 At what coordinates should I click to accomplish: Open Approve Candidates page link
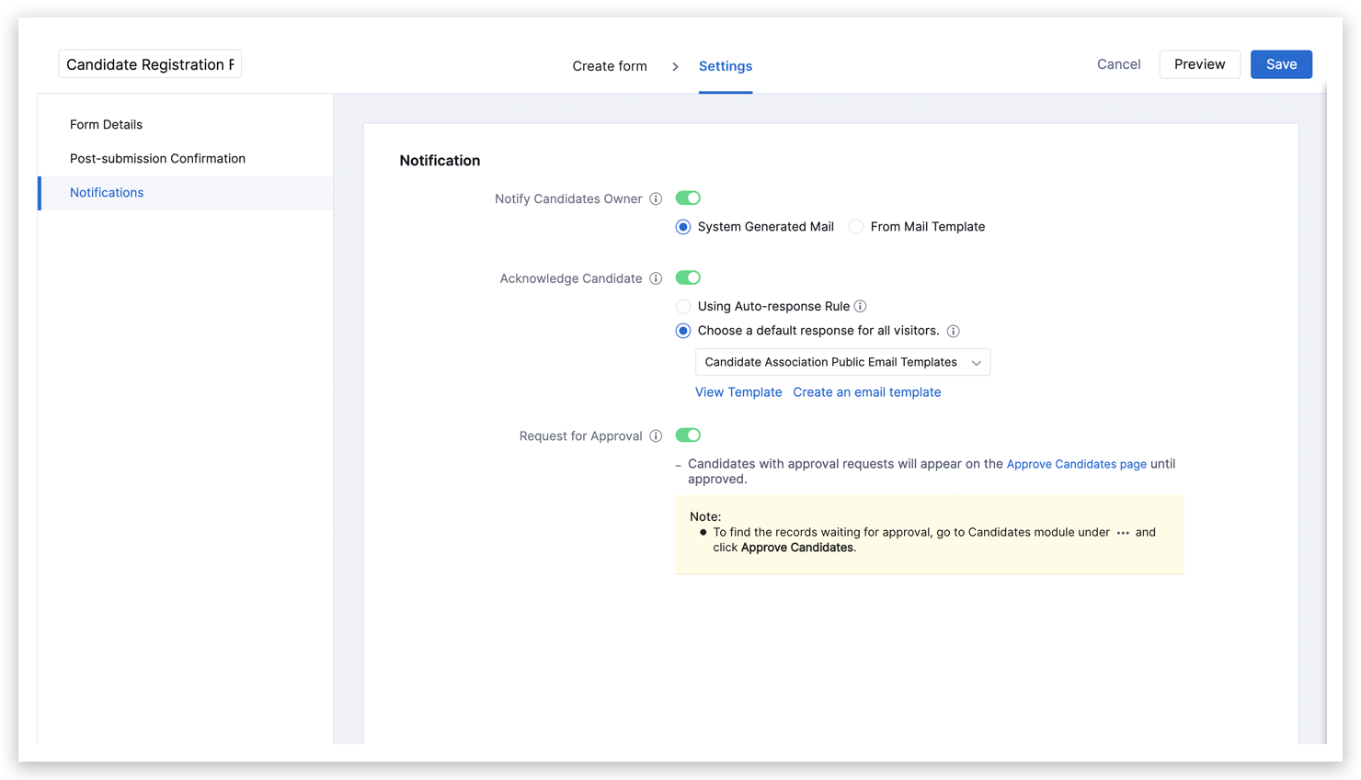click(x=1077, y=464)
